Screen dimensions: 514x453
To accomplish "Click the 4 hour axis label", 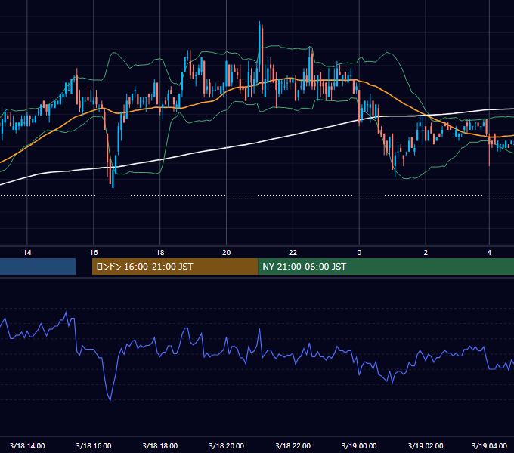I will [489, 253].
